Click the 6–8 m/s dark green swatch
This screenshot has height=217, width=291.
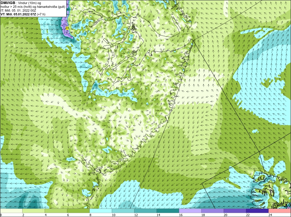pos(78,211)
